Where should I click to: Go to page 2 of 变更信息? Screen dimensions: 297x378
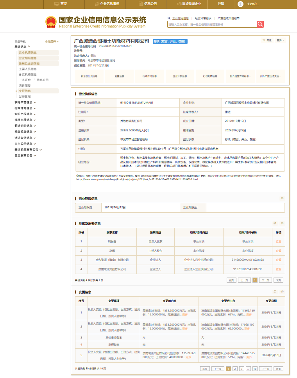235,369
